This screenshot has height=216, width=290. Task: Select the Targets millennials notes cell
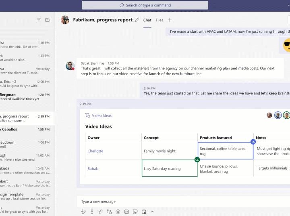pyautogui.click(x=272, y=168)
